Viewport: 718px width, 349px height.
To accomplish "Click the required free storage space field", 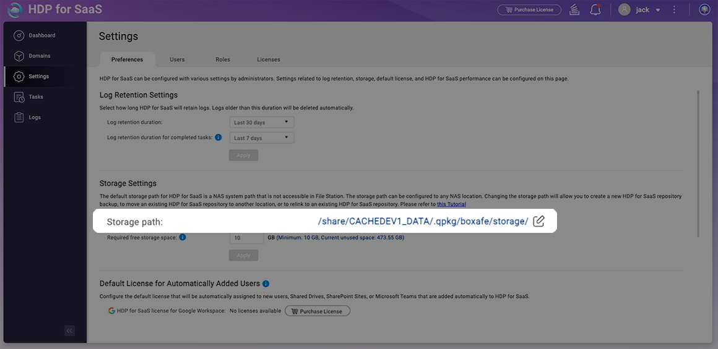I will 246,238.
